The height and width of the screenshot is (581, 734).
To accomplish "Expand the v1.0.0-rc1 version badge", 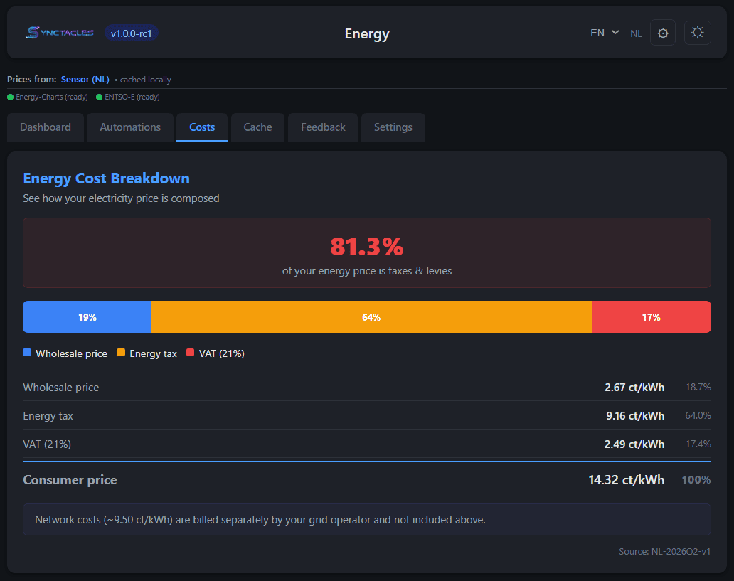I will pos(131,33).
